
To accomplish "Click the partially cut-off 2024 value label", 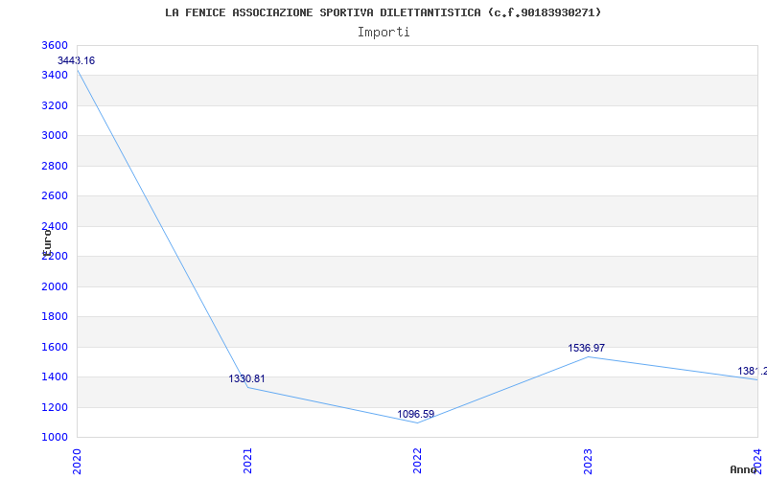I will click(x=753, y=372).
